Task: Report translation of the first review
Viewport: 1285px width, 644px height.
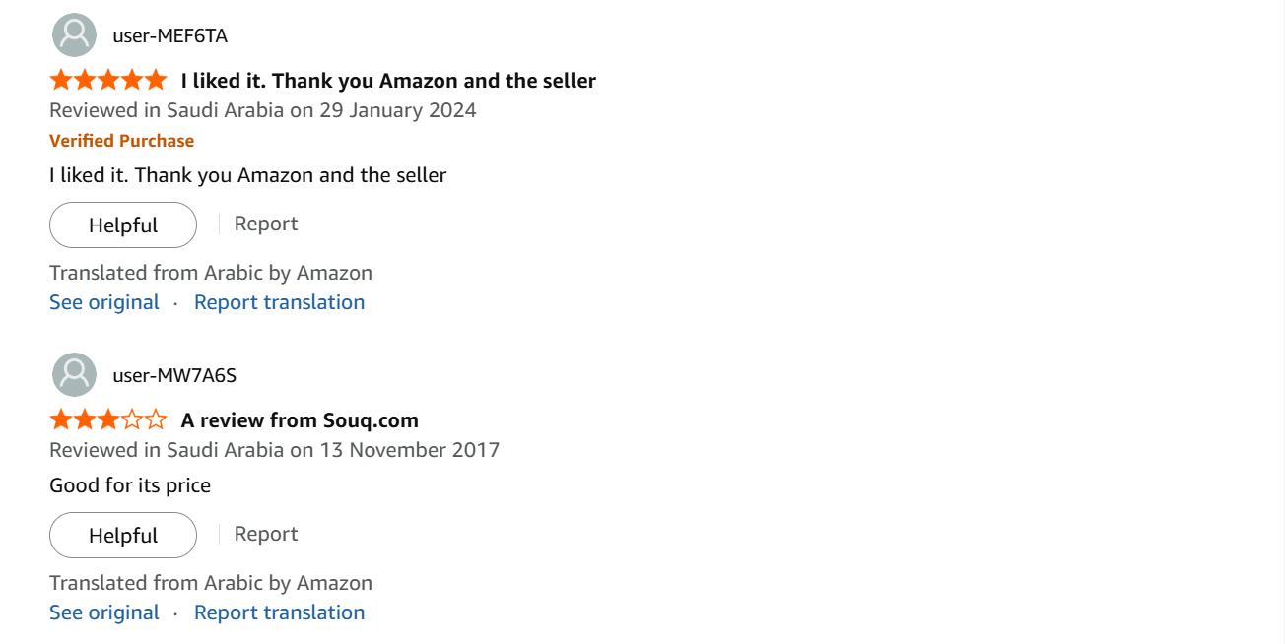Action: [x=279, y=302]
